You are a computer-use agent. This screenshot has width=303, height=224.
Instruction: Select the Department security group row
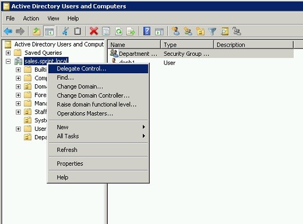point(200,54)
